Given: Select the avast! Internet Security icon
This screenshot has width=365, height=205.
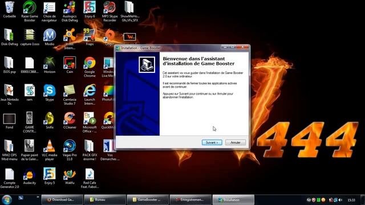Looking at the screenshot, I should pos(70,39).
